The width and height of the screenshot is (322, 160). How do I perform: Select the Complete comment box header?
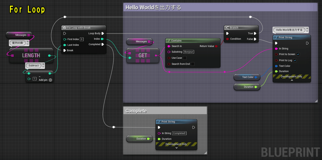(x=165, y=111)
